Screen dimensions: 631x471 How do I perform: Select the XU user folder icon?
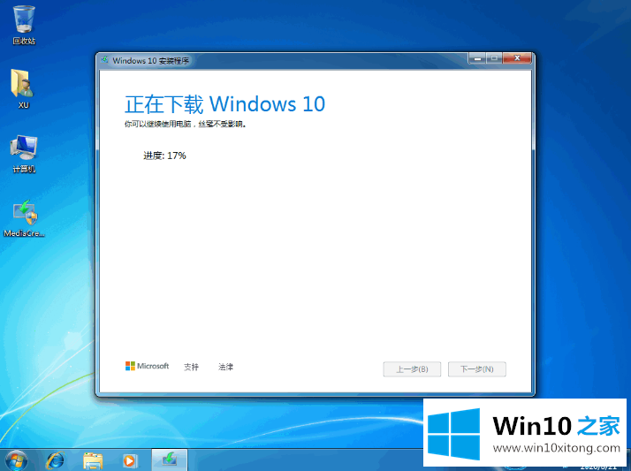(23, 89)
